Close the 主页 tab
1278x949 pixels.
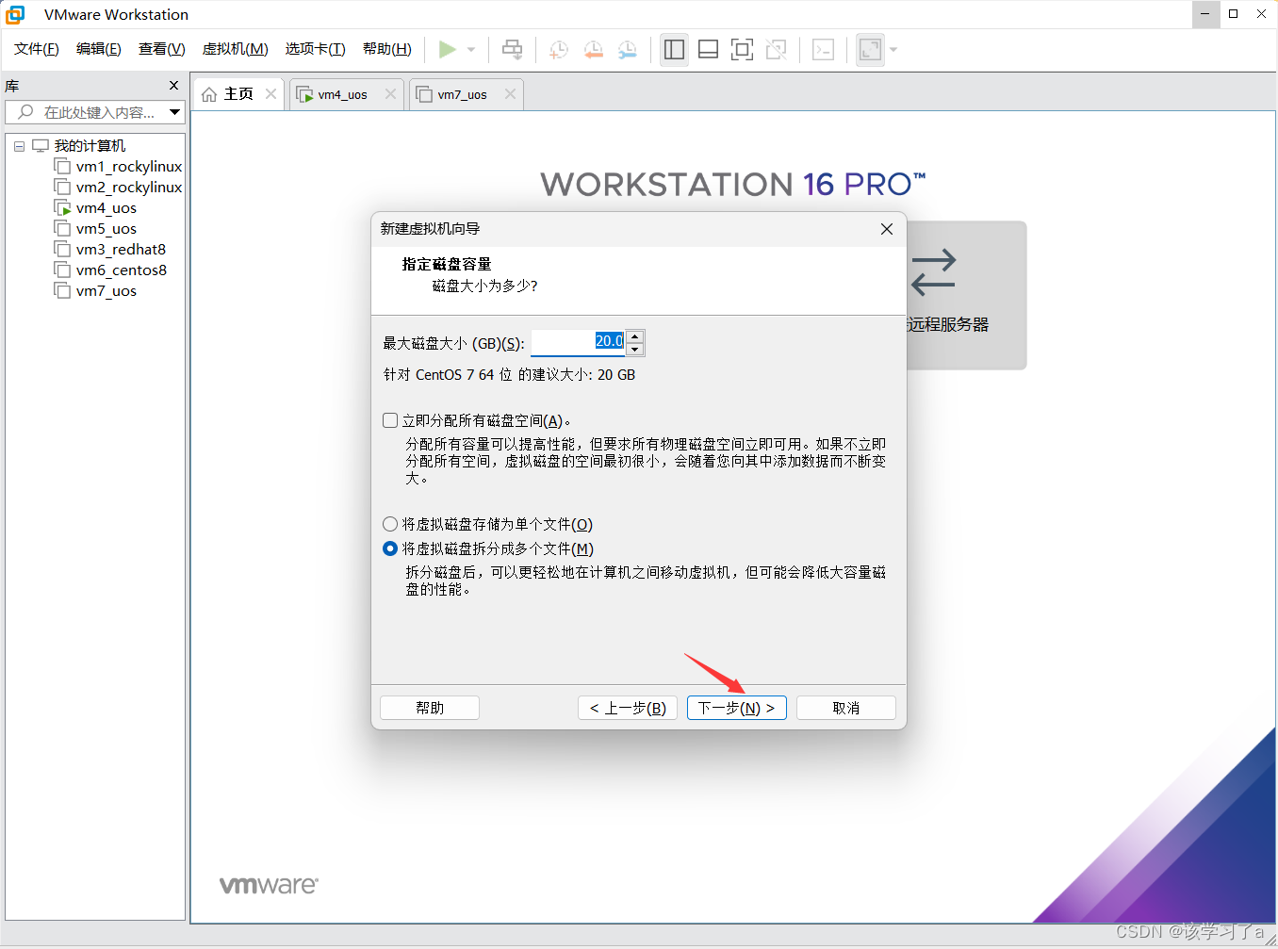(x=270, y=93)
